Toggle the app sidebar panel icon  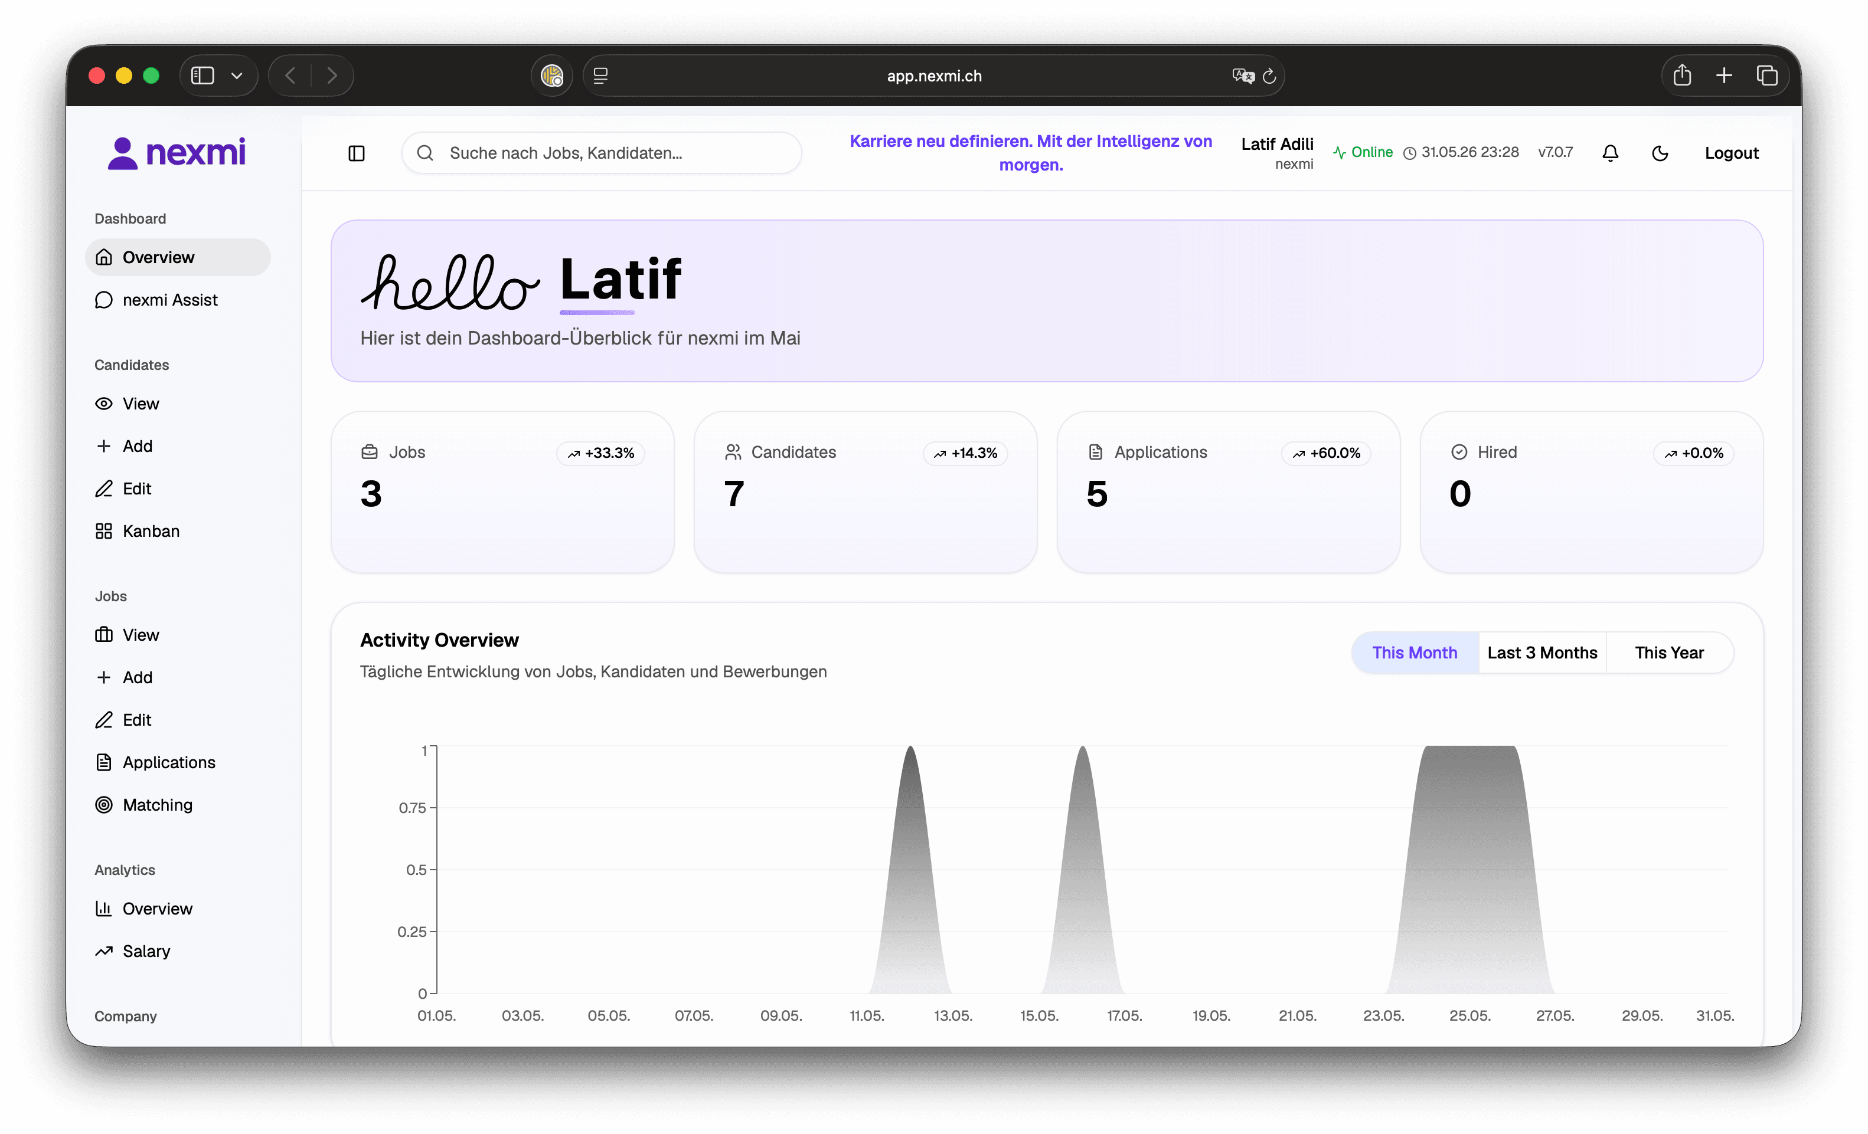[x=357, y=153]
